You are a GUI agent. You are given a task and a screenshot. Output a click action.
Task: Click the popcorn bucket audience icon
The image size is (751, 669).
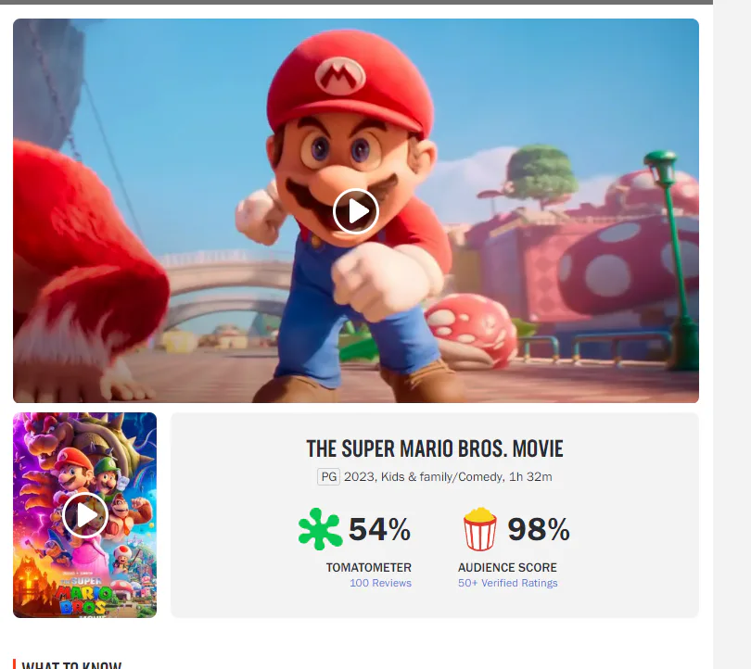point(480,529)
